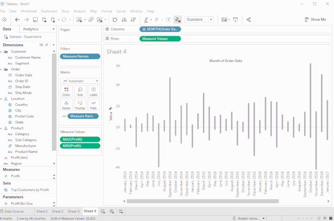Click the New Dashboard tab icon
The width and height of the screenshot is (334, 221).
[112, 211]
